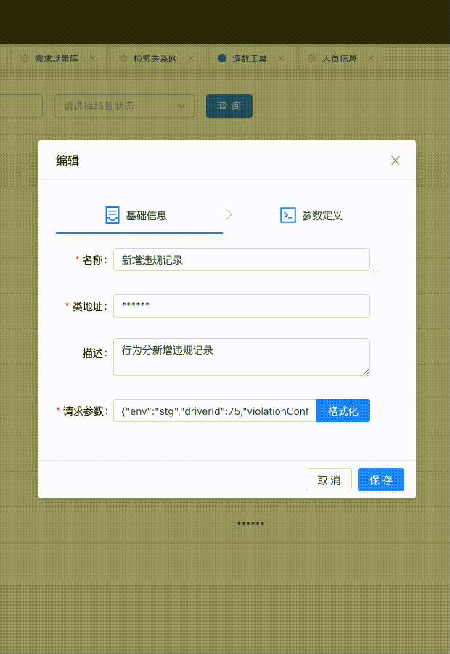
Task: Focus the 类地址 input field
Action: tap(241, 306)
